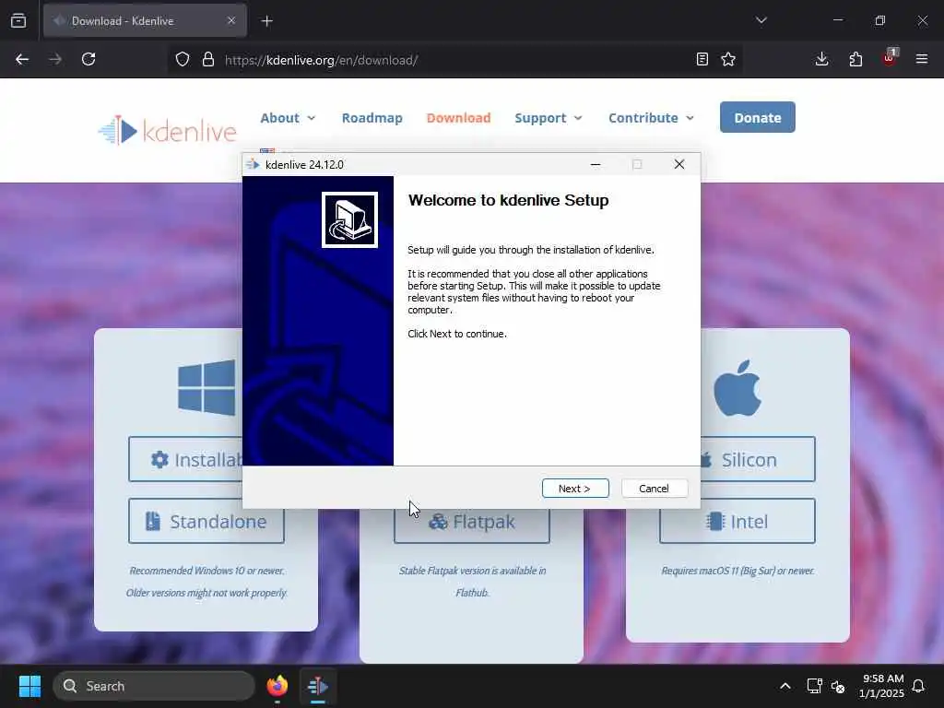
Task: Click the 'Welcome to kdenlive Setup' heading
Action: point(508,200)
